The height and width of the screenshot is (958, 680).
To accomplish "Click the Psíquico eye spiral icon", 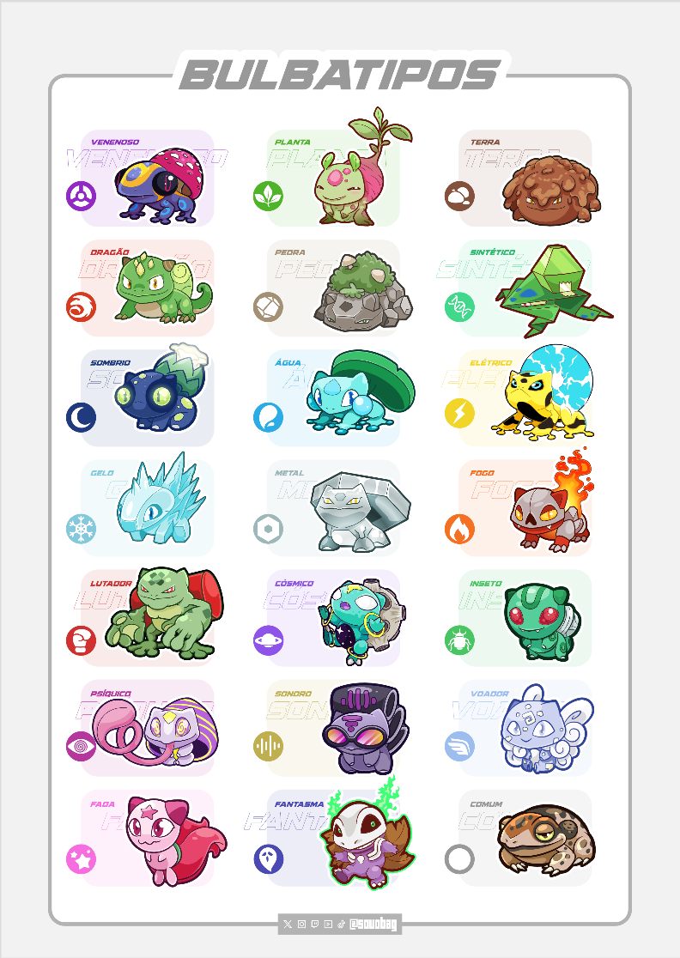I will (x=82, y=746).
